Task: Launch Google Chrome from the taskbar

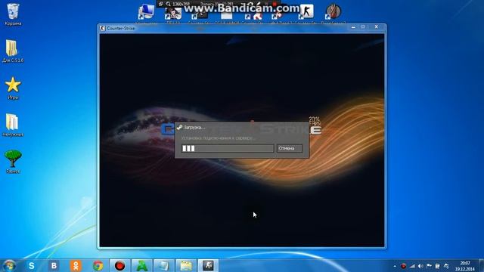Action: pos(98,265)
